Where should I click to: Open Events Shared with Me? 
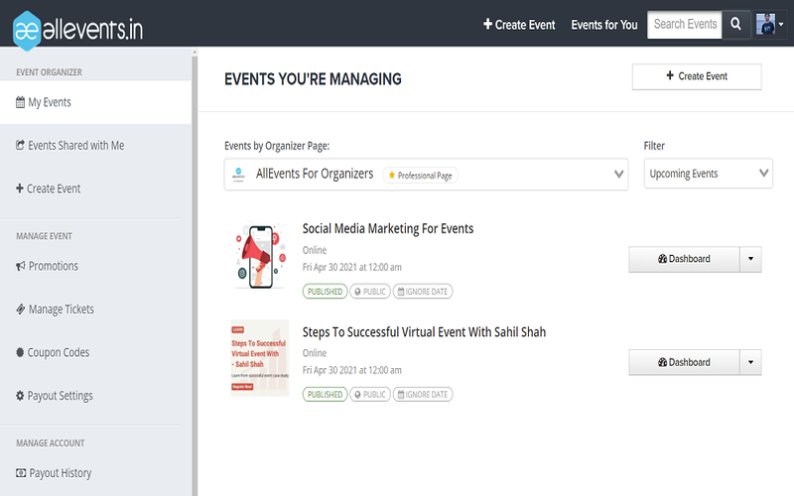[75, 146]
